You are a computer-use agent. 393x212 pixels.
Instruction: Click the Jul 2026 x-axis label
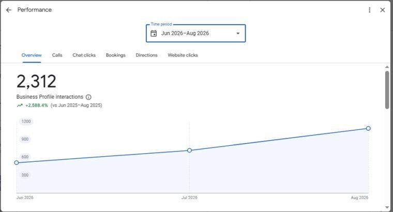(x=189, y=198)
